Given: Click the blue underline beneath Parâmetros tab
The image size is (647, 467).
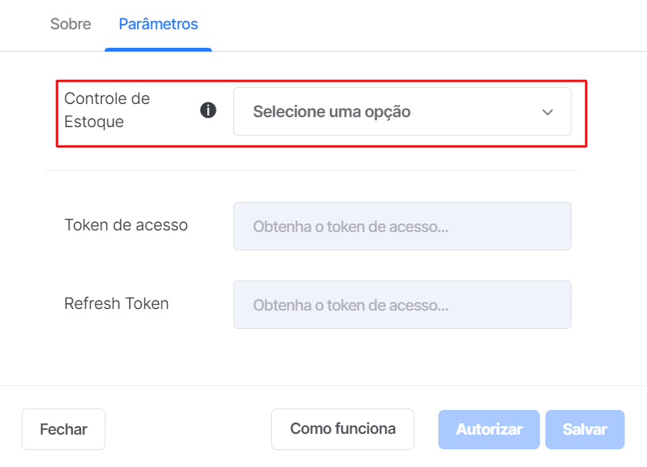Looking at the screenshot, I should point(159,49).
